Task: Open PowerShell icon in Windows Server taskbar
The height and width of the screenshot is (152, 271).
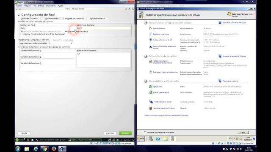Action: point(158,138)
